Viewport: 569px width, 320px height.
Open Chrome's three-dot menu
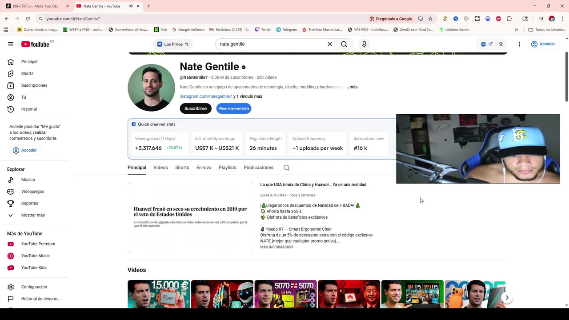(x=562, y=19)
